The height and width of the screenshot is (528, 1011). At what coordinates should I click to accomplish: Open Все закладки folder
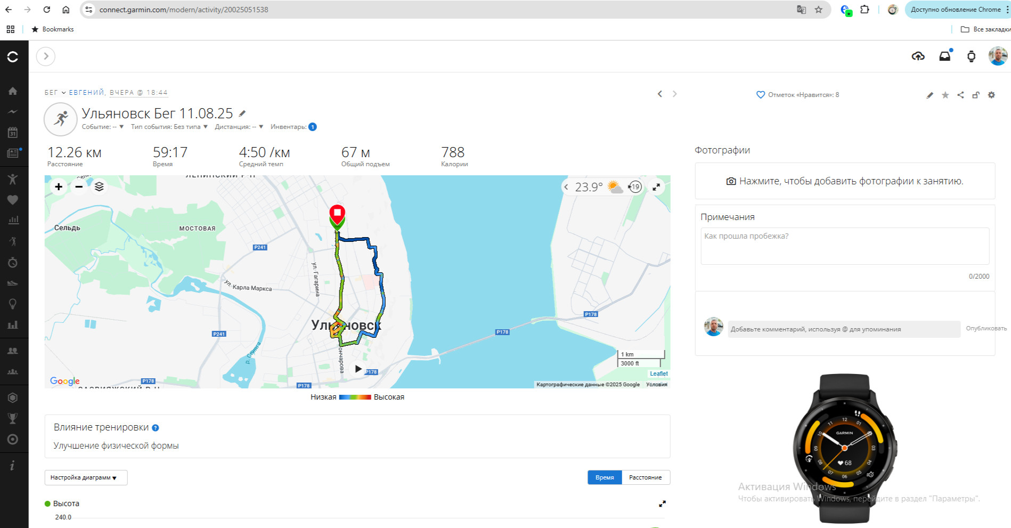[985, 29]
